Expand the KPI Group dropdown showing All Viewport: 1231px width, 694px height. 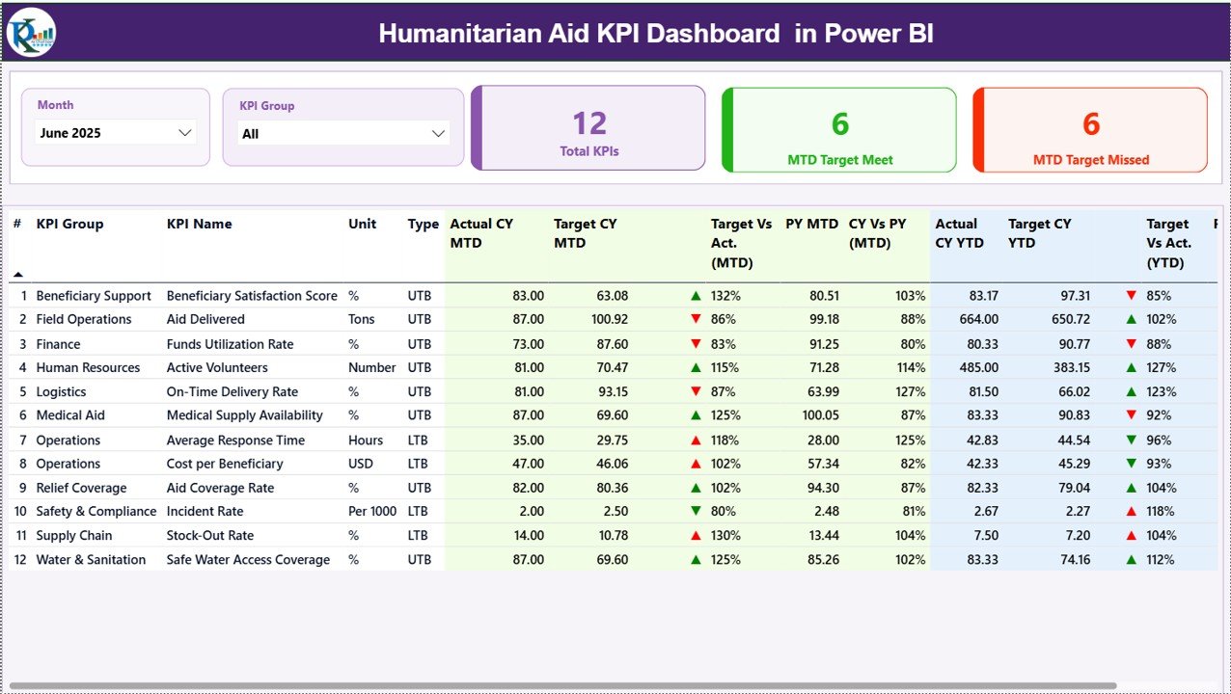[x=439, y=133]
